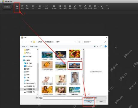Select 音乐 in the navigation tree
The width and height of the screenshot is (138, 108).
coord(28,80)
